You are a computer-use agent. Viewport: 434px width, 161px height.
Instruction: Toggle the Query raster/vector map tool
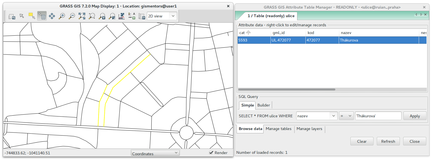(42, 16)
